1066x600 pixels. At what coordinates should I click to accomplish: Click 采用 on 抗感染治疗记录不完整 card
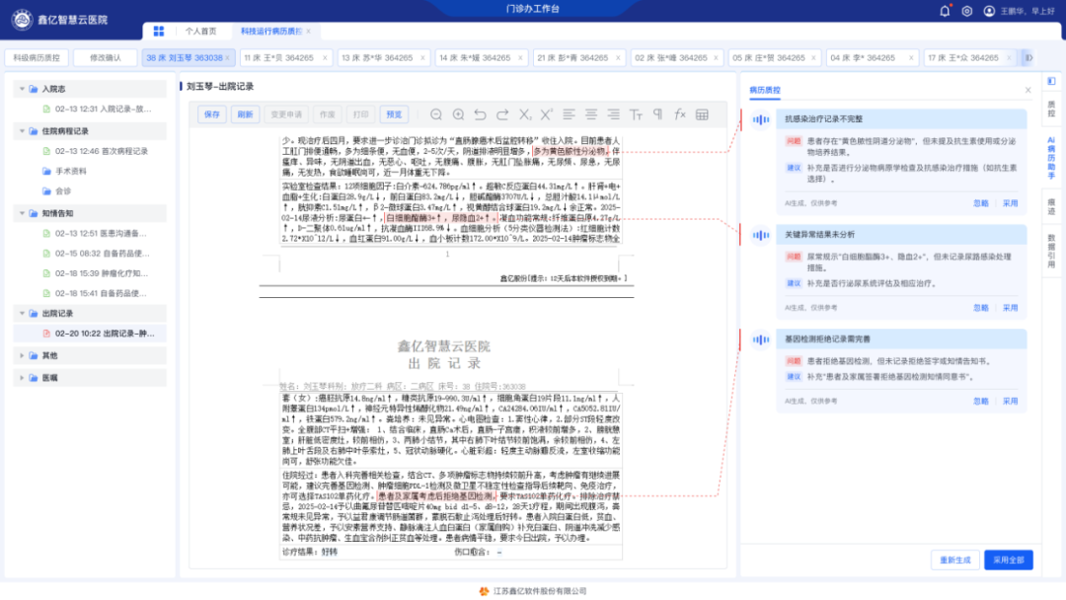click(1011, 203)
